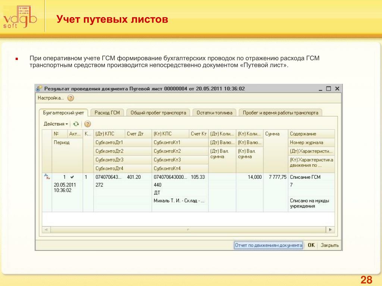This screenshot has height=286, width=382.
Task: Click the refresh icon next to Действия
Action: point(76,124)
